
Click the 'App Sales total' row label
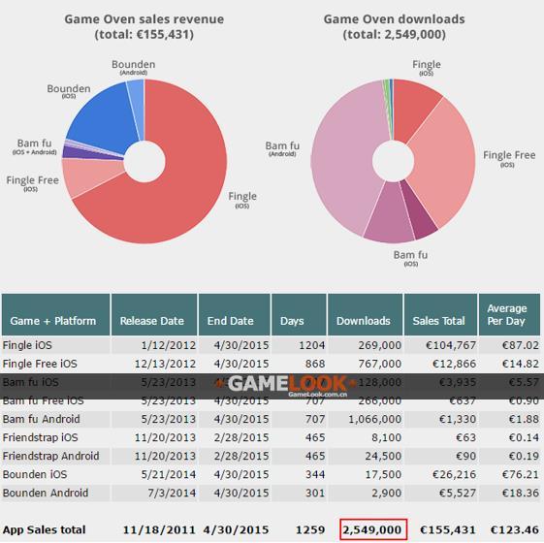(x=44, y=529)
